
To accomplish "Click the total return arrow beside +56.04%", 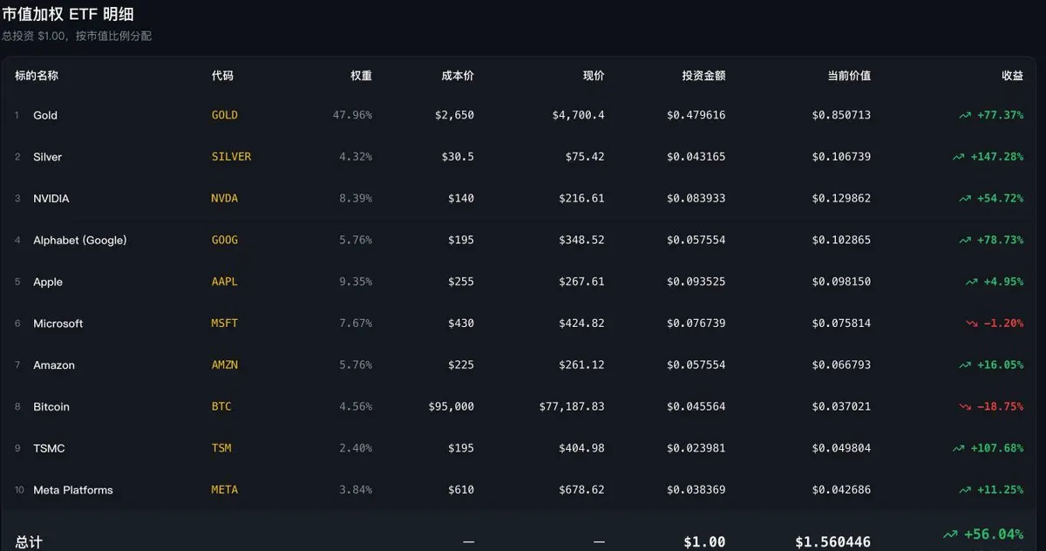I will (949, 534).
